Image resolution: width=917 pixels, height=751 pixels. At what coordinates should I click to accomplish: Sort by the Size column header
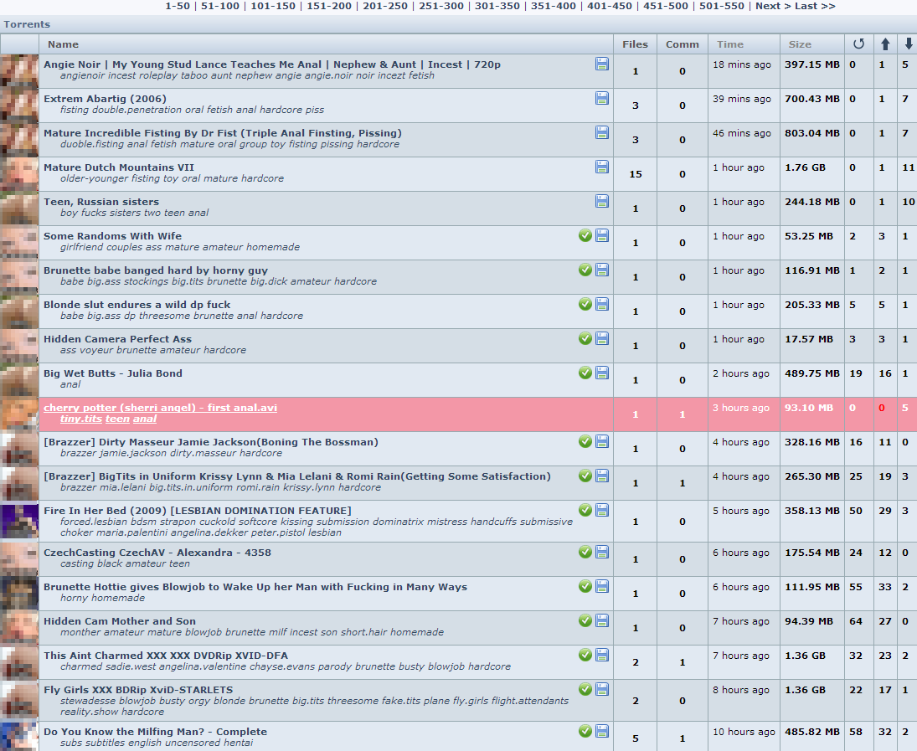(800, 44)
